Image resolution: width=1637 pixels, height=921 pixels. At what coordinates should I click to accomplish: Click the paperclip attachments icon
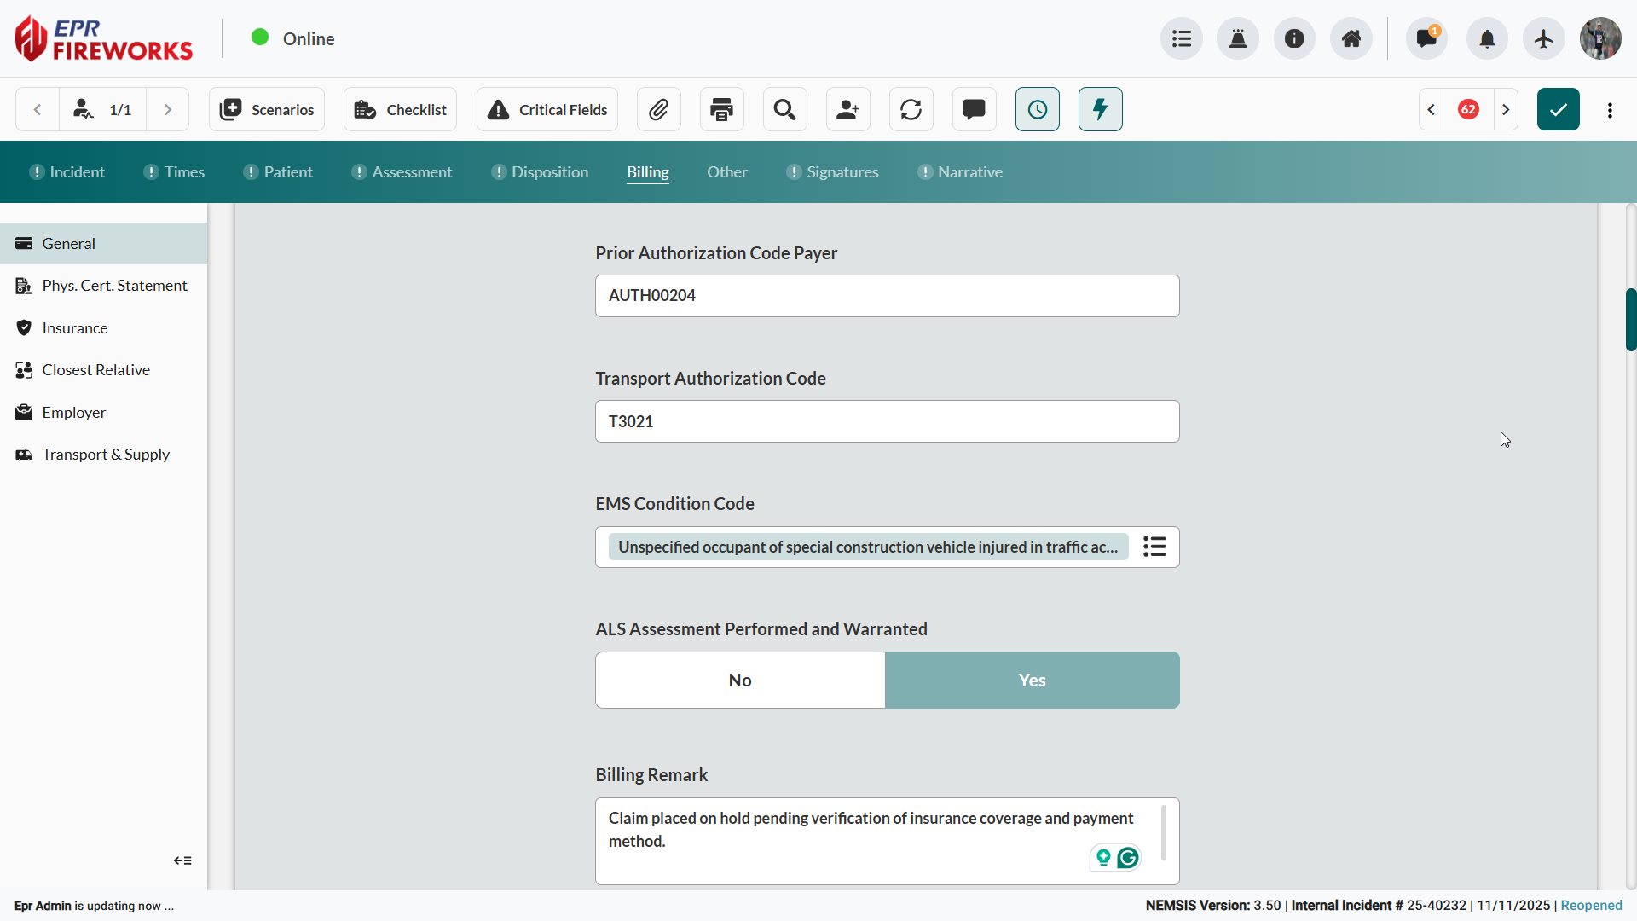point(658,109)
